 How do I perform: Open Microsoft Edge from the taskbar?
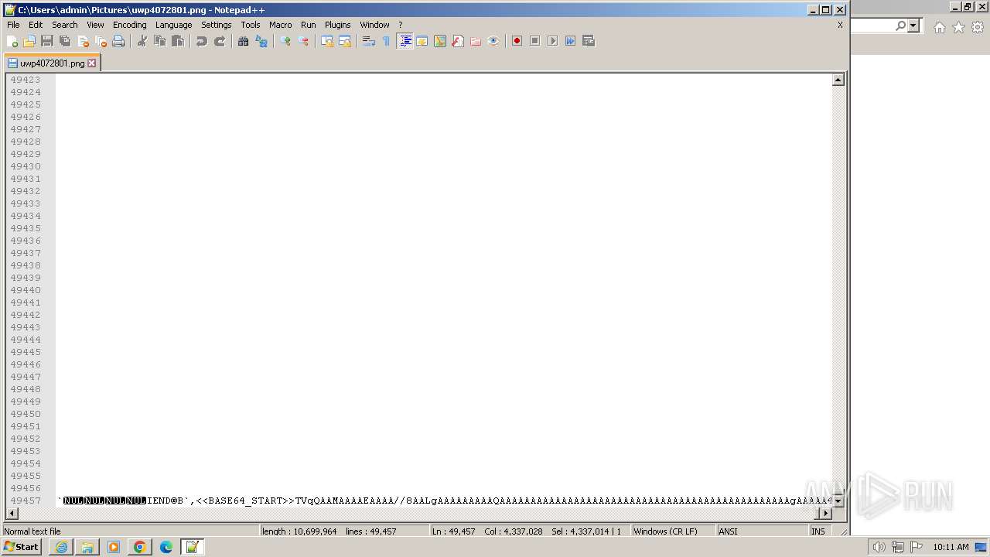pos(166,547)
